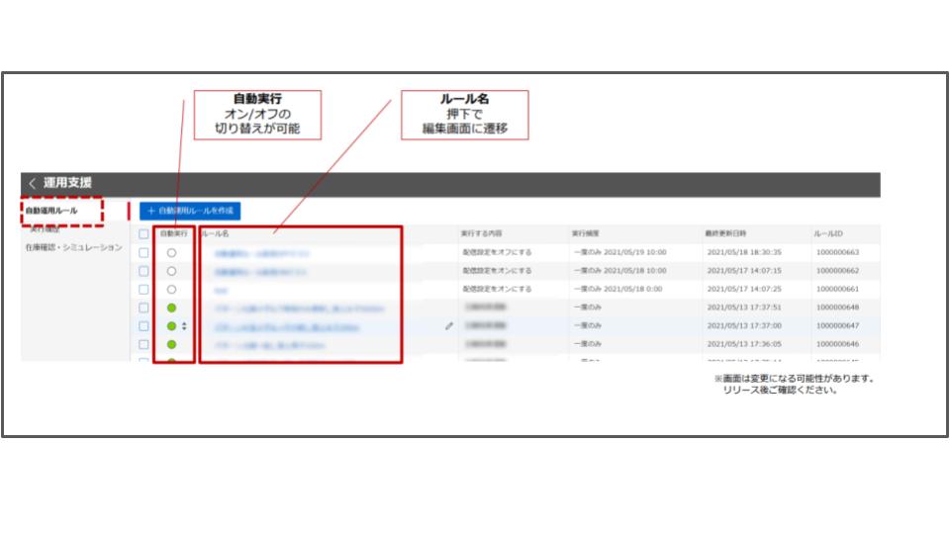Click the ルール名 column header
Image resolution: width=950 pixels, height=534 pixels.
point(216,233)
